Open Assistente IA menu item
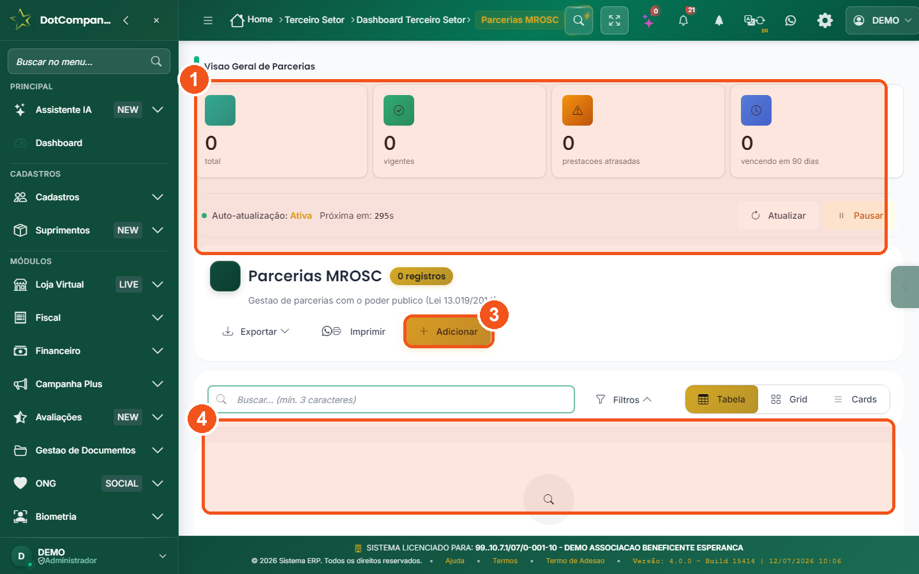This screenshot has height=574, width=919. [64, 110]
